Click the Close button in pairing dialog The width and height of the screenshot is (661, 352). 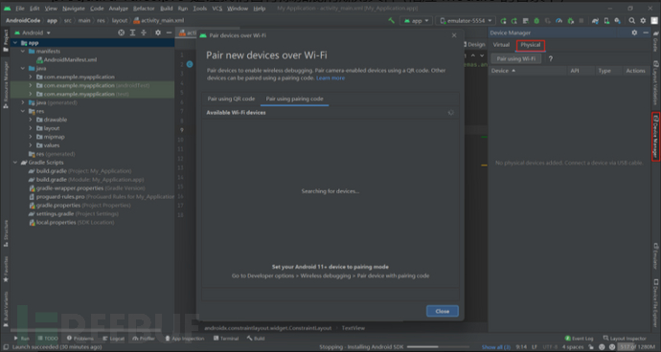pyautogui.click(x=443, y=311)
